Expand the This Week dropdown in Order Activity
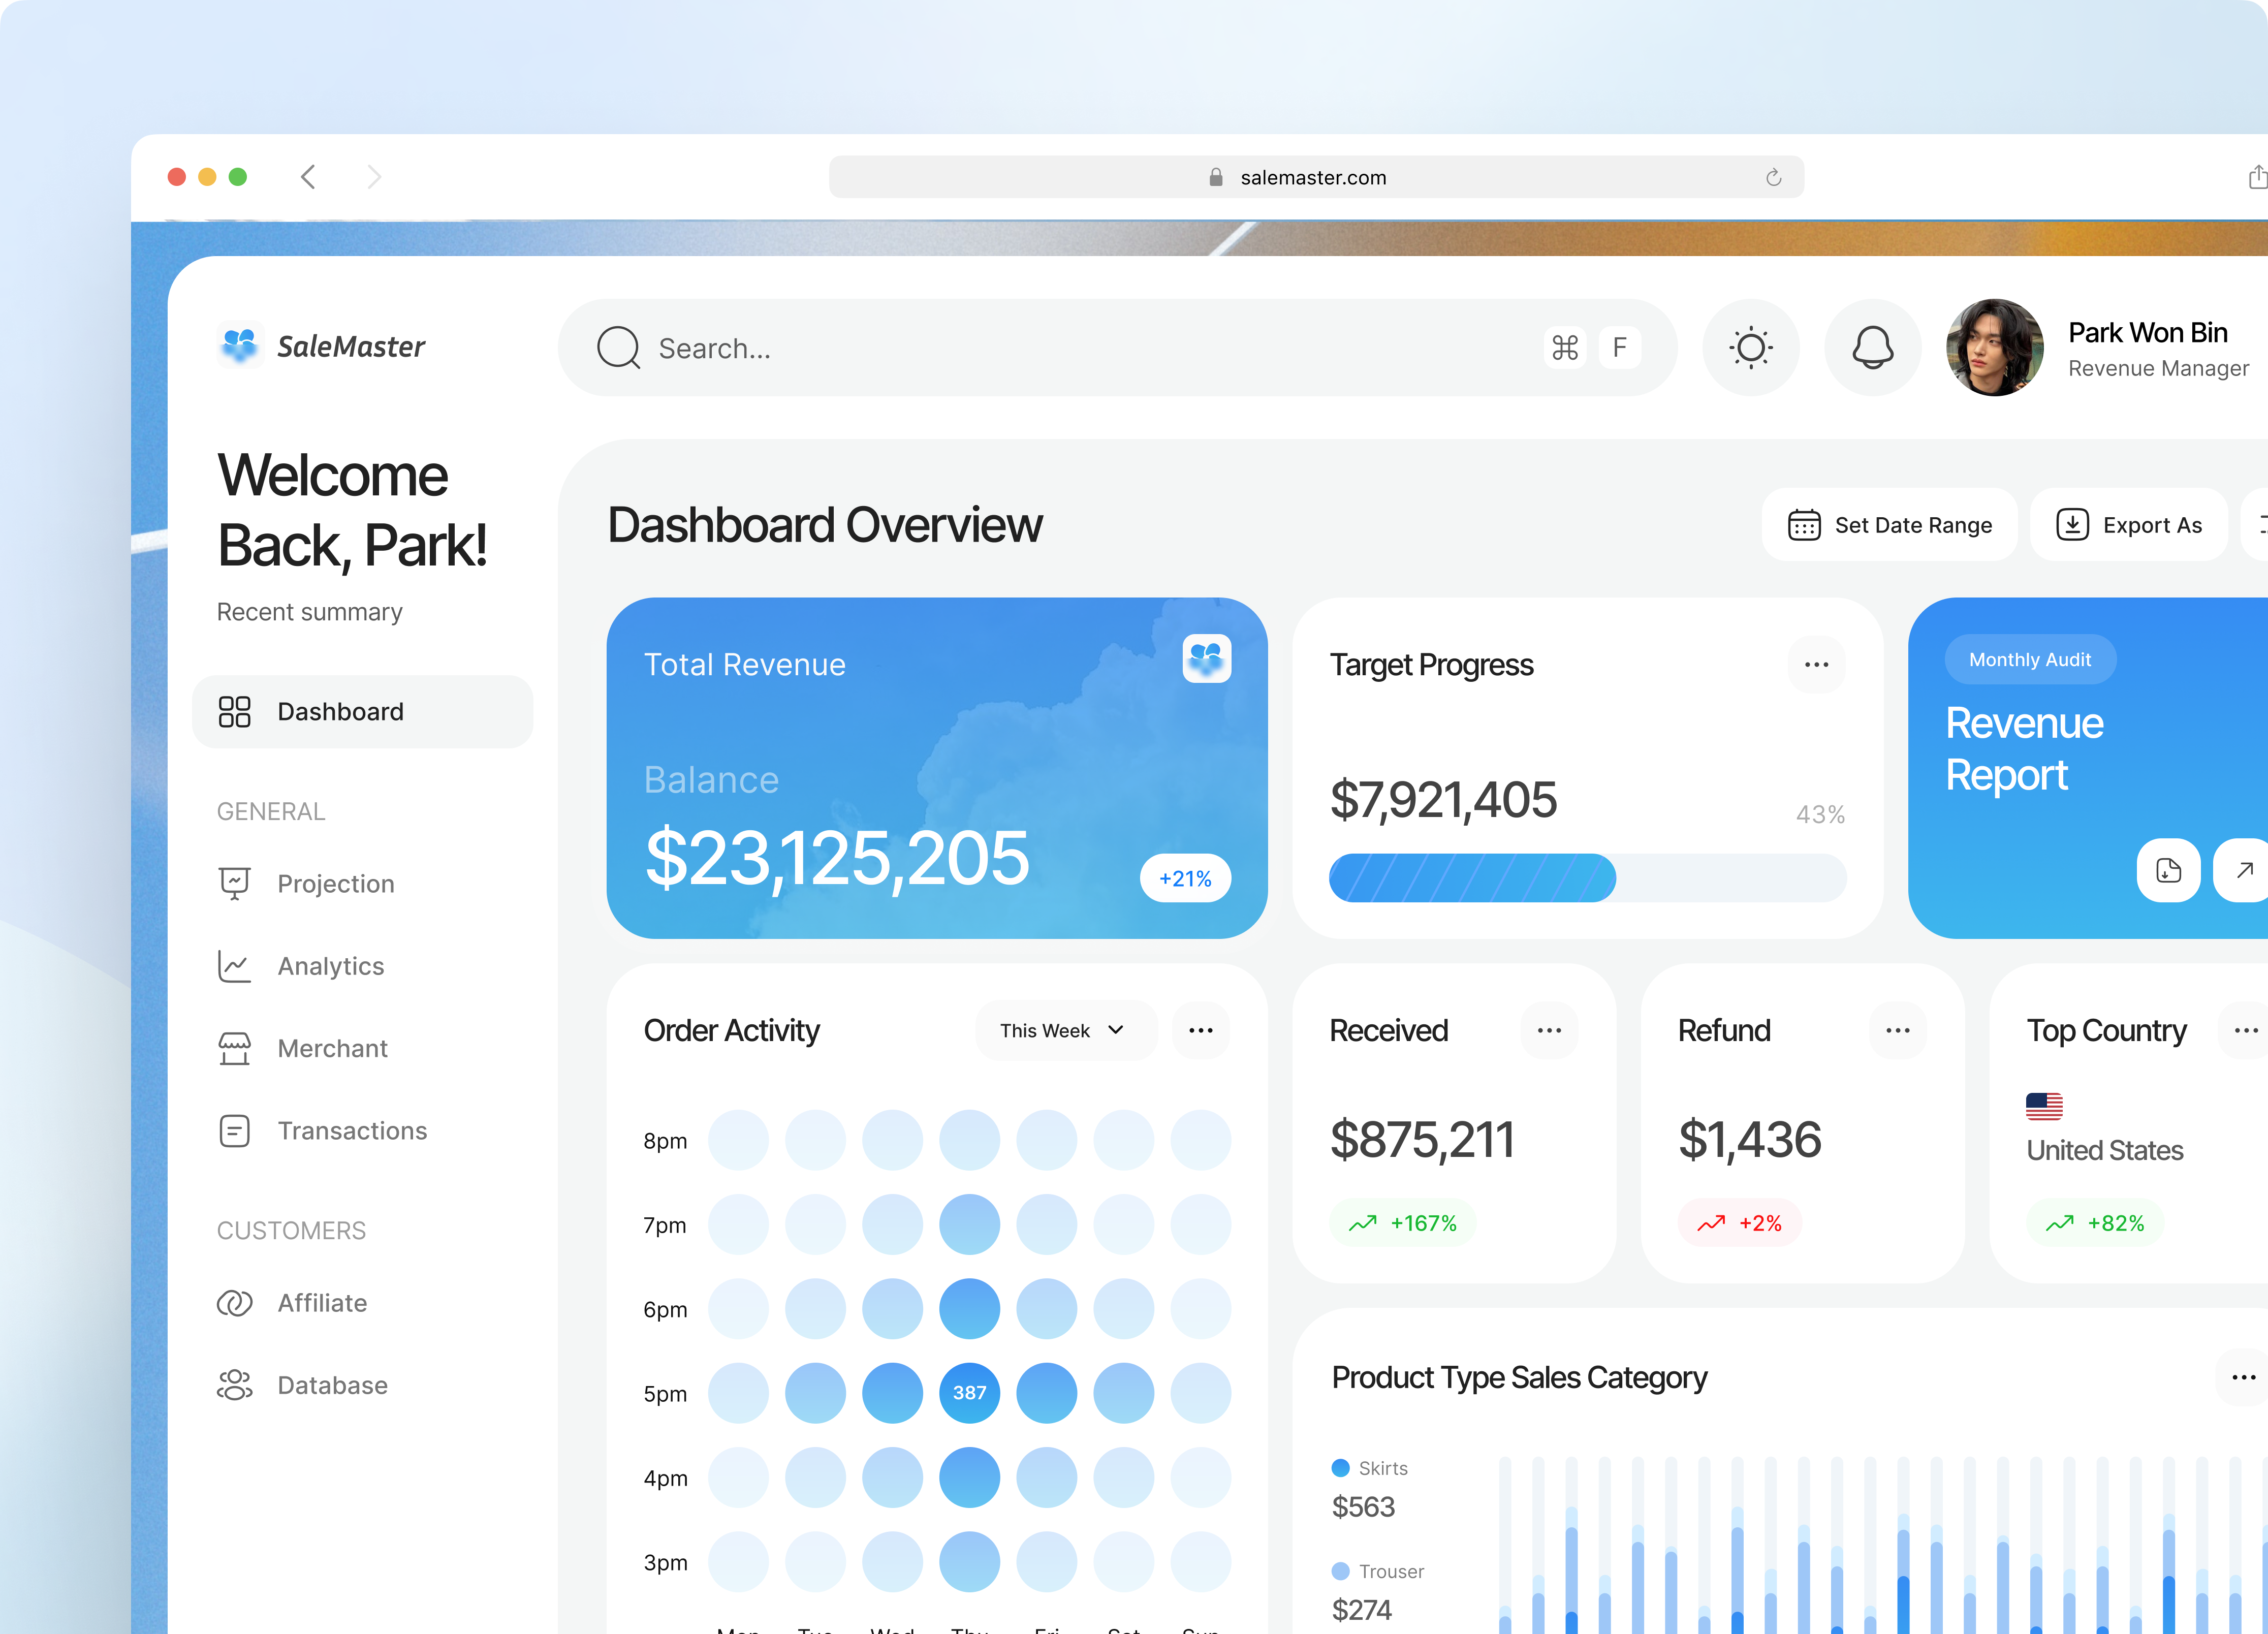Viewport: 2268px width, 1634px height. (x=1064, y=1030)
